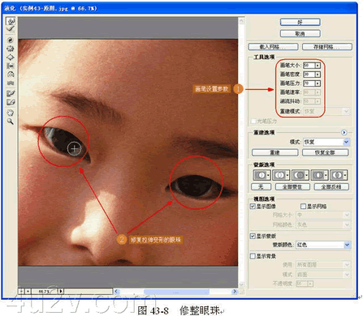Click the vertical scrollbar down arrow

(x=241, y=284)
